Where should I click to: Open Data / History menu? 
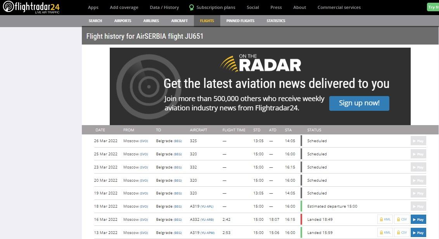[164, 7]
